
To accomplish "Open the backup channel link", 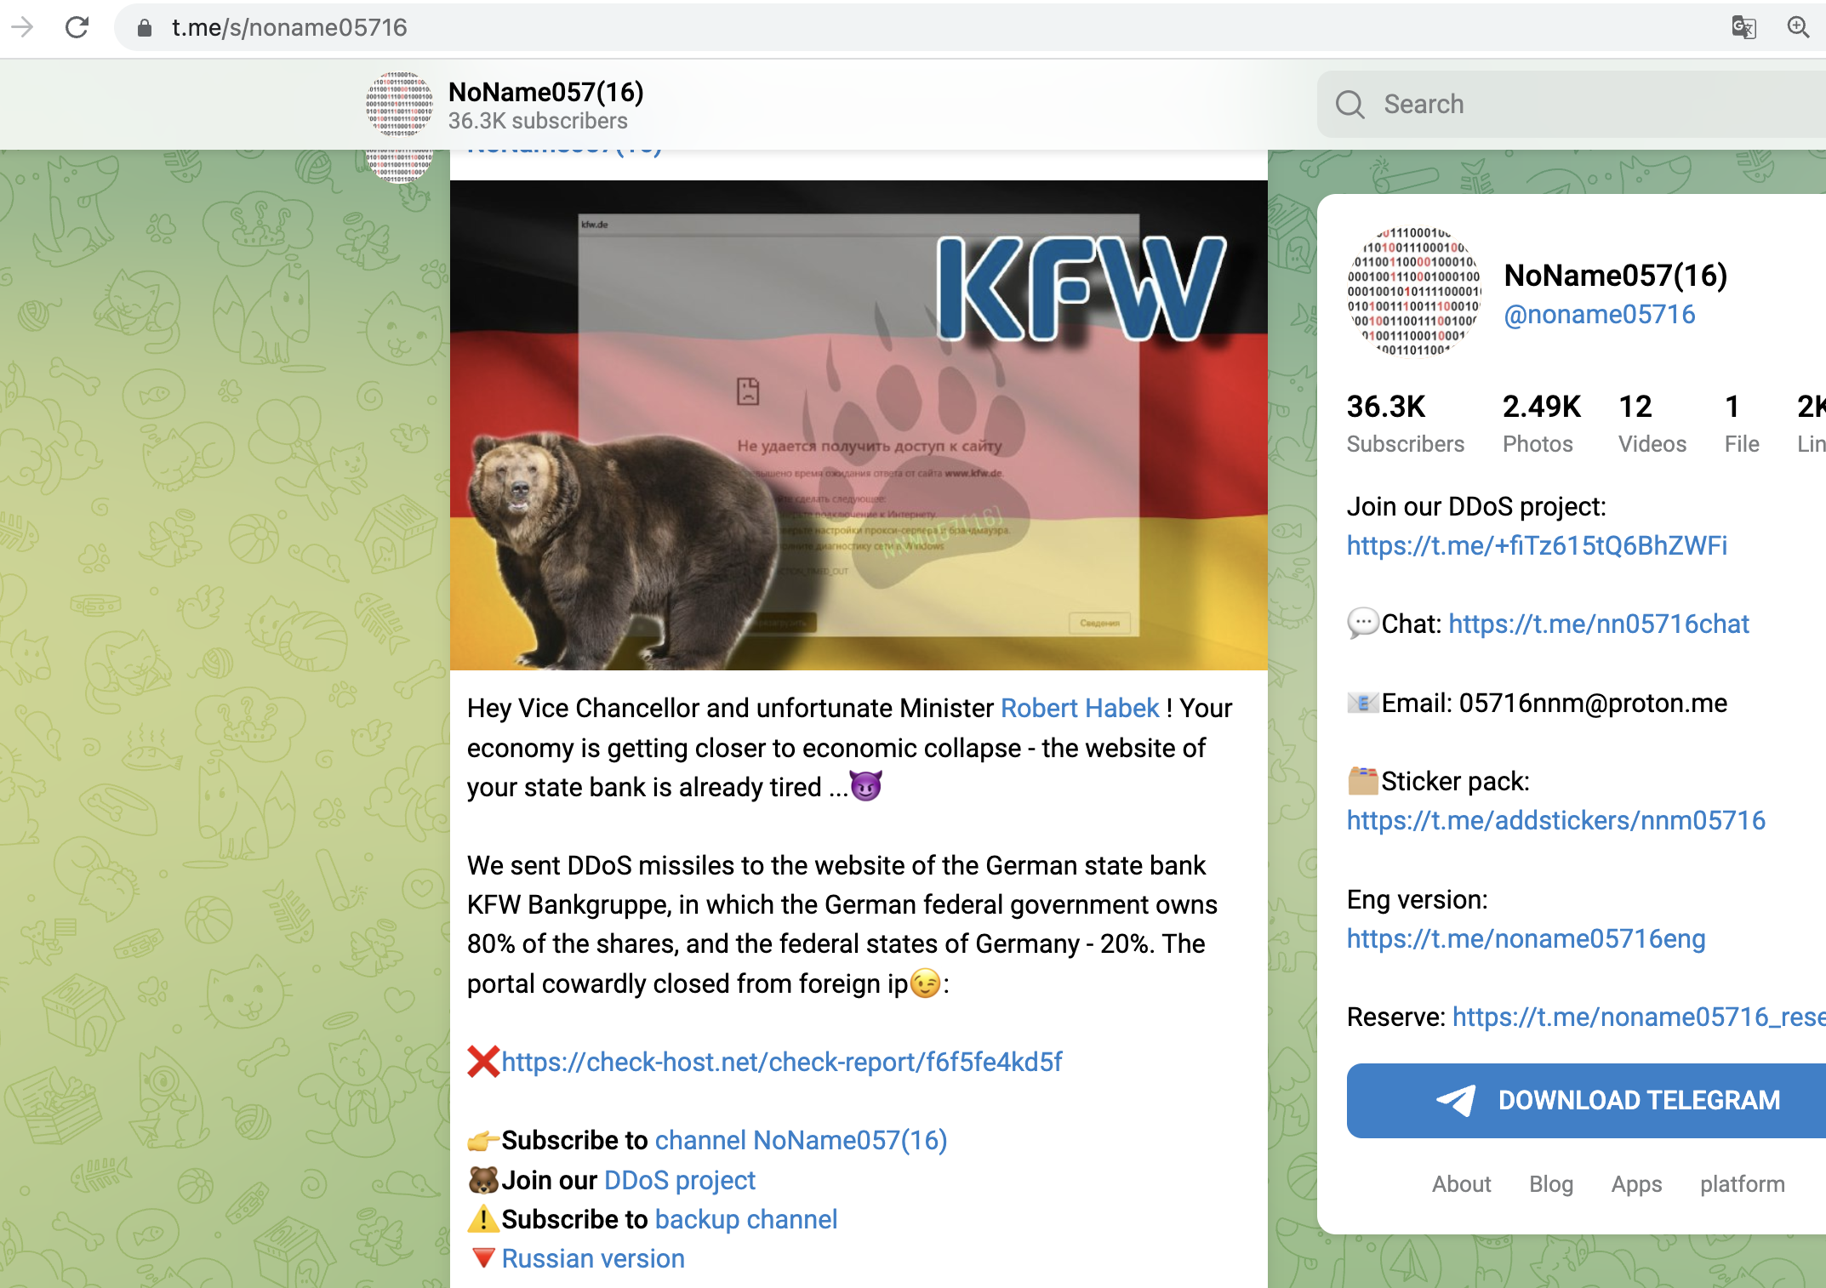I will point(746,1219).
